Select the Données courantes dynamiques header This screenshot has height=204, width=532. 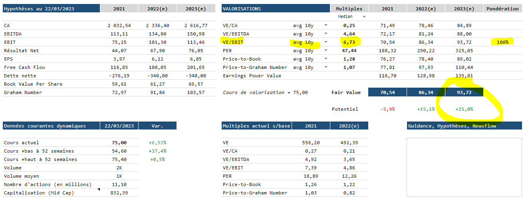click(51, 126)
